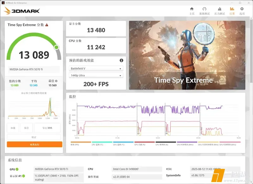Screen dimensions: 253x184
Task: Open the 压力测试 stress test tab
Action: pos(219,11)
